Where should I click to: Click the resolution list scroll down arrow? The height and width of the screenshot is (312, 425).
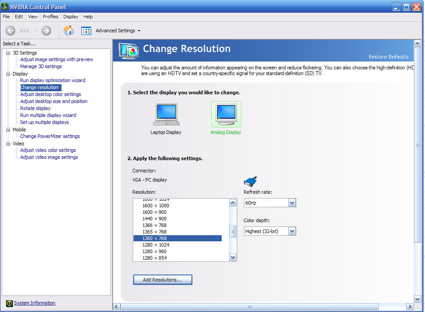click(x=233, y=257)
